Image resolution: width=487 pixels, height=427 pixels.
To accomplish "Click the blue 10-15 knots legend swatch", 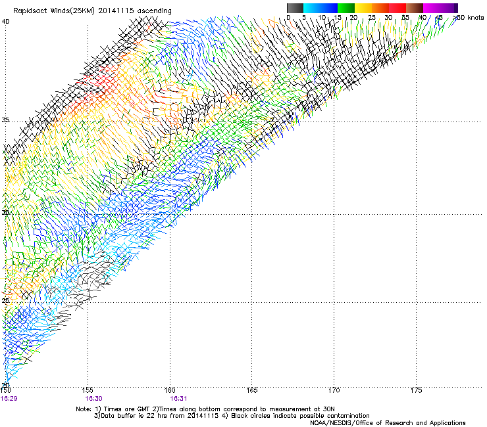I will tap(329, 8).
